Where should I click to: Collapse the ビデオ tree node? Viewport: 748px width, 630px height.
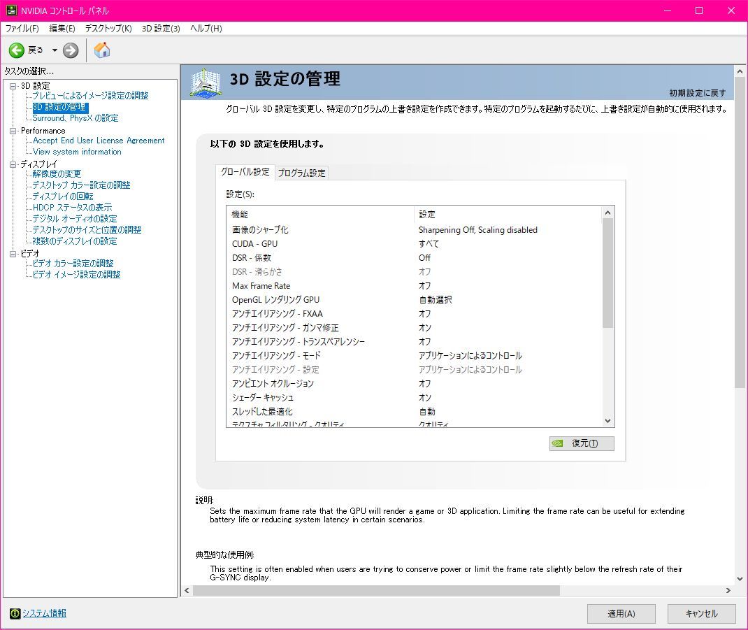(x=13, y=253)
